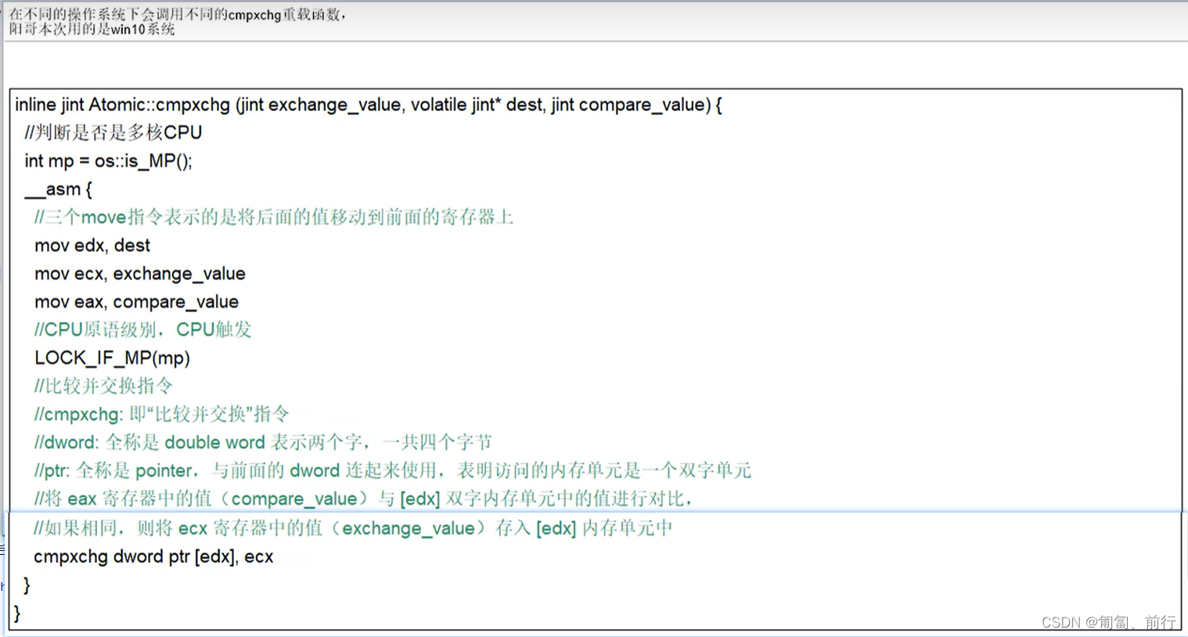
Task: Click the comment starting '//将 eax 寄存器中的值'
Action: coord(364,498)
